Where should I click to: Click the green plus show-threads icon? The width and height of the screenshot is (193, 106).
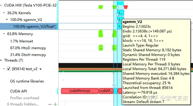(55, 104)
